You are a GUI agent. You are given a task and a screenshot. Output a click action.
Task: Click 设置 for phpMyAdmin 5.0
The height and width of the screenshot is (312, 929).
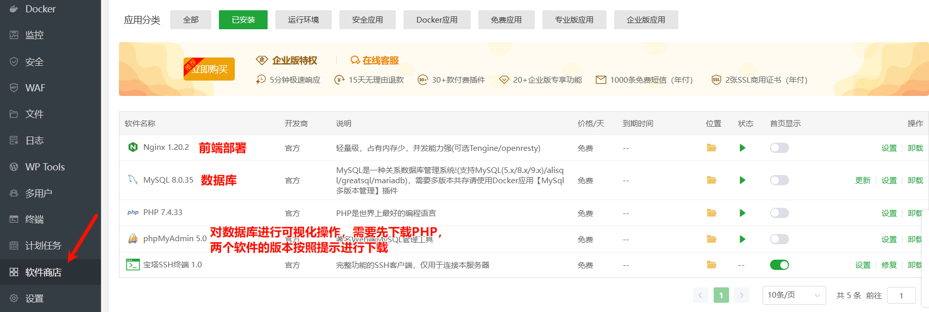[889, 239]
